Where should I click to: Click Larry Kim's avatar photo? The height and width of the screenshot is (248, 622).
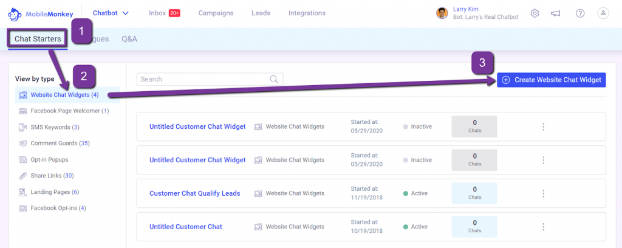pos(442,13)
